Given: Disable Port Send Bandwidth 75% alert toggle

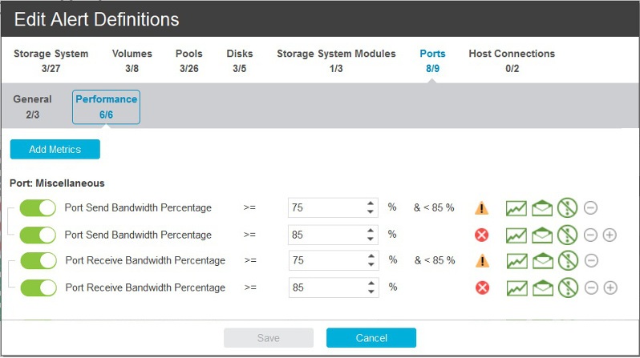Looking at the screenshot, I should coord(38,208).
